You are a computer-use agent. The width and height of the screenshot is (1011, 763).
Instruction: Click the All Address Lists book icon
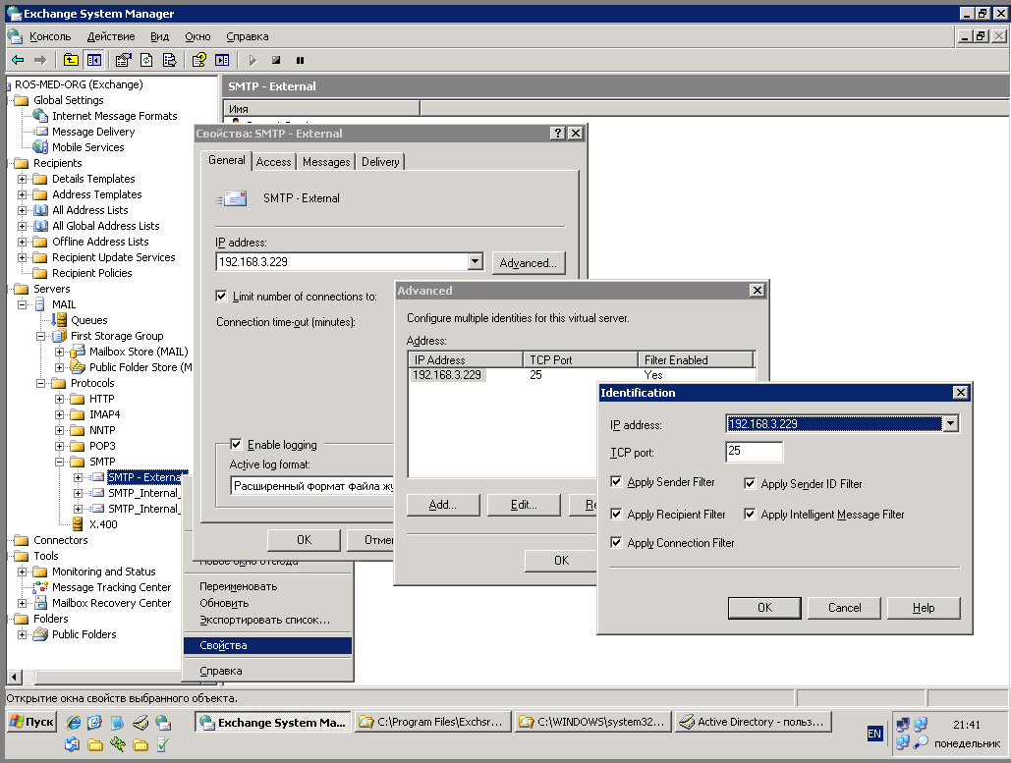(40, 210)
